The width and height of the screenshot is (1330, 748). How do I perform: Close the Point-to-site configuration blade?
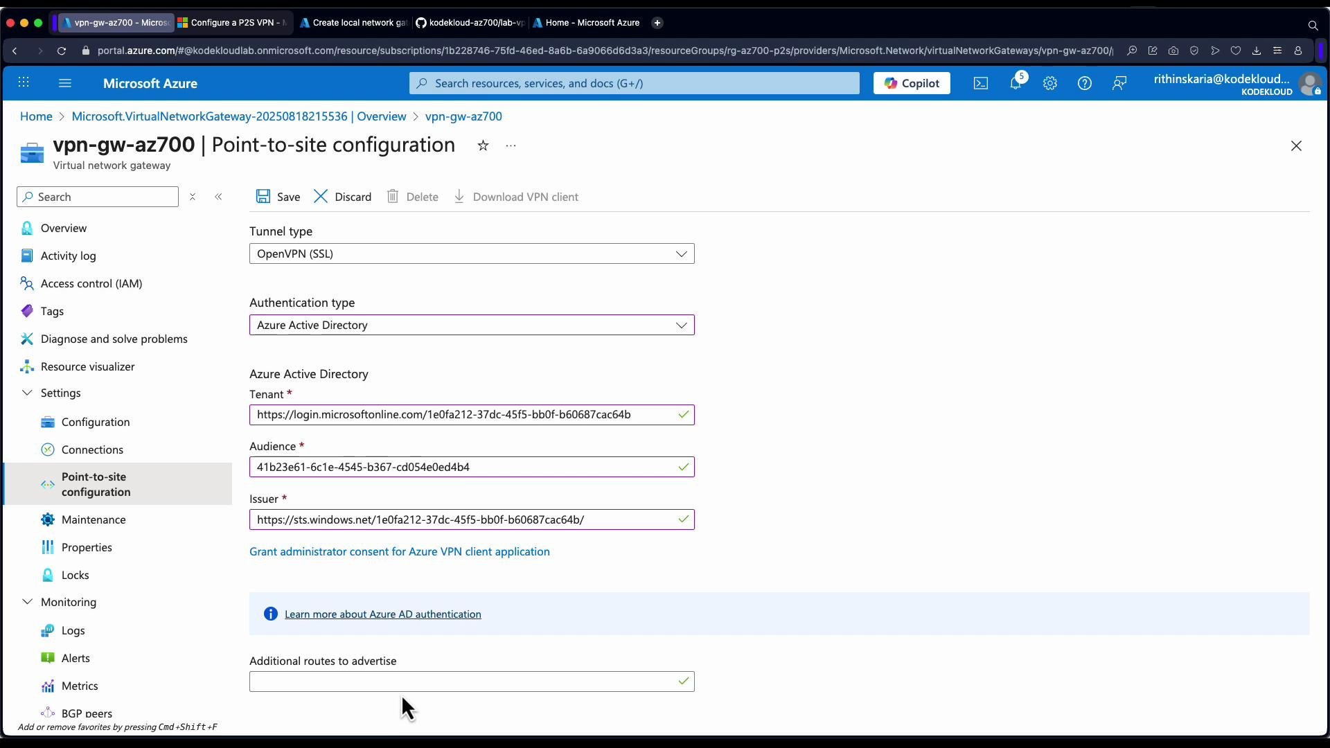[1296, 146]
